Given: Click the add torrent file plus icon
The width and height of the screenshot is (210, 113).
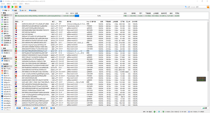Looking at the screenshot, I should tap(5, 7).
